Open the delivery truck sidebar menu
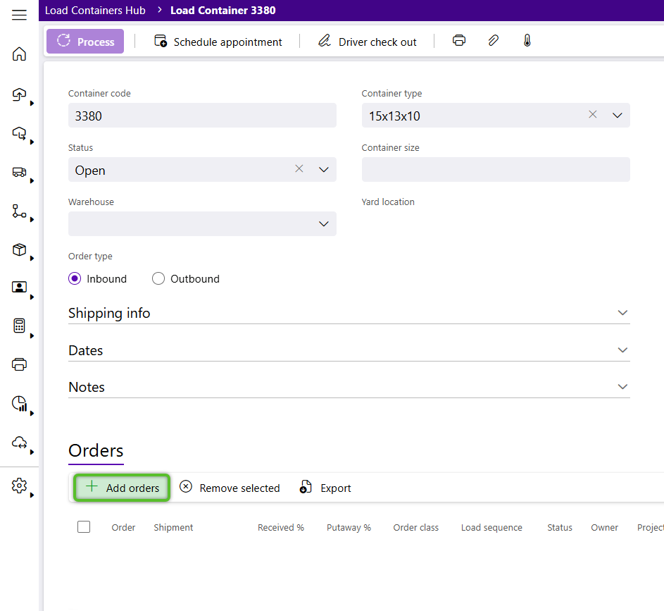Image resolution: width=664 pixels, height=611 pixels. point(19,172)
